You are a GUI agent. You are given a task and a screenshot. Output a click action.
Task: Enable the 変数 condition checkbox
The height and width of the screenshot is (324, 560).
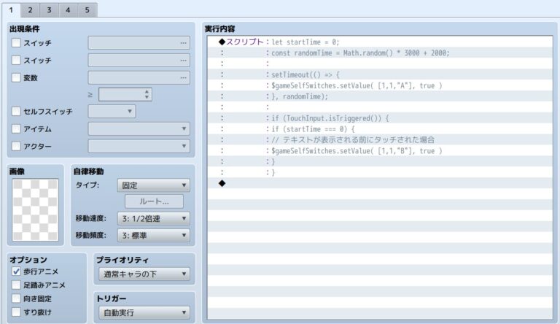(17, 77)
